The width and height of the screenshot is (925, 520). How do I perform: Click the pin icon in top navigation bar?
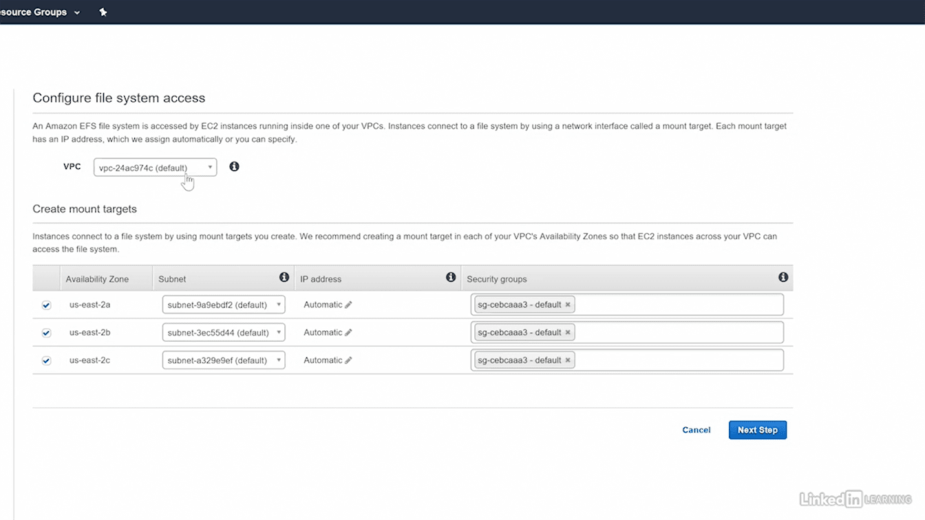103,12
